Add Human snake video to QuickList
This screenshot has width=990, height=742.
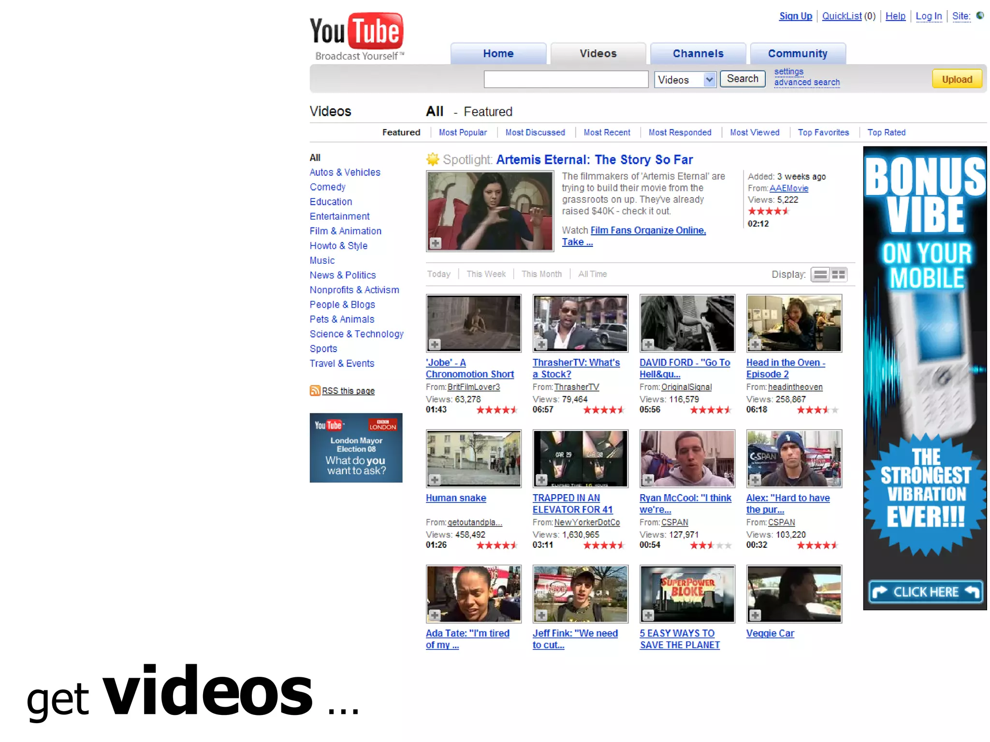[435, 480]
